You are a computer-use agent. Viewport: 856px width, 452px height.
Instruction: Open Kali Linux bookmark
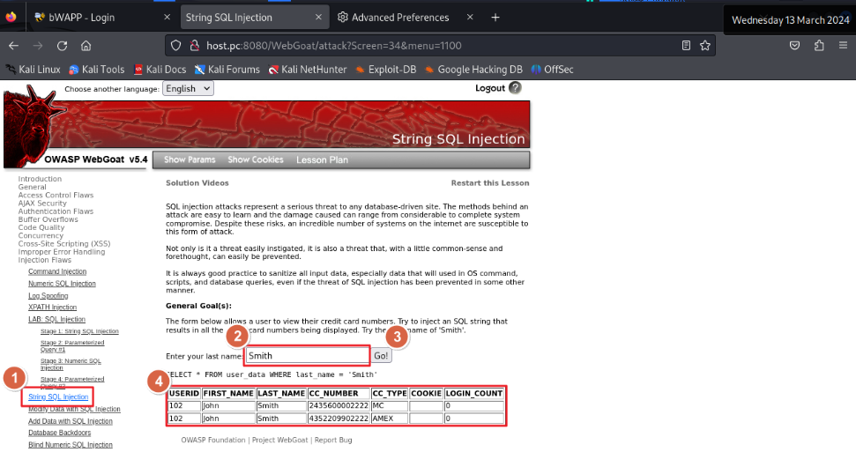coord(33,70)
